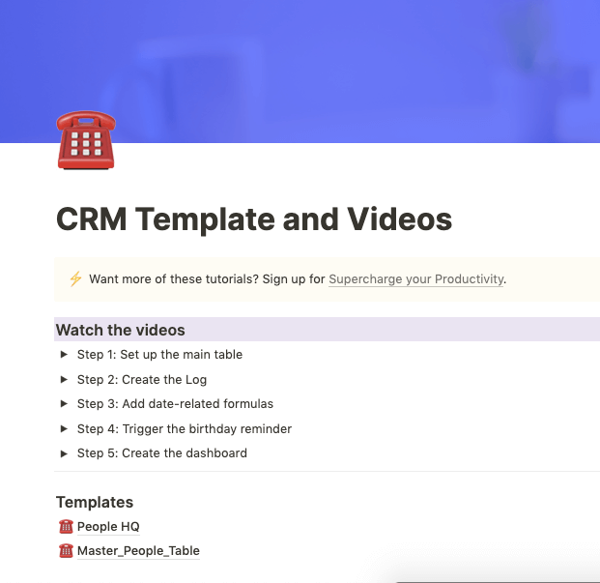The height and width of the screenshot is (583, 600).
Task: Click the Templates heading
Action: [95, 502]
